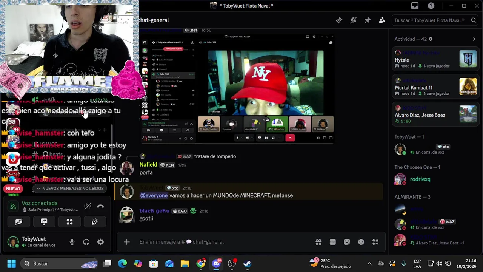Viewport: 483px width, 272px height.
Task: Open Google Chrome from taskbar
Action: point(201,263)
